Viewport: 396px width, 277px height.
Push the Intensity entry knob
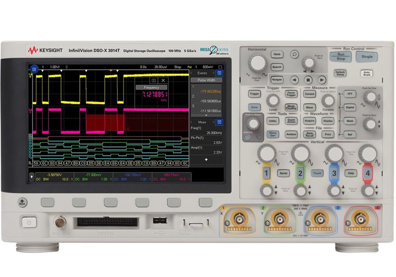point(253,123)
